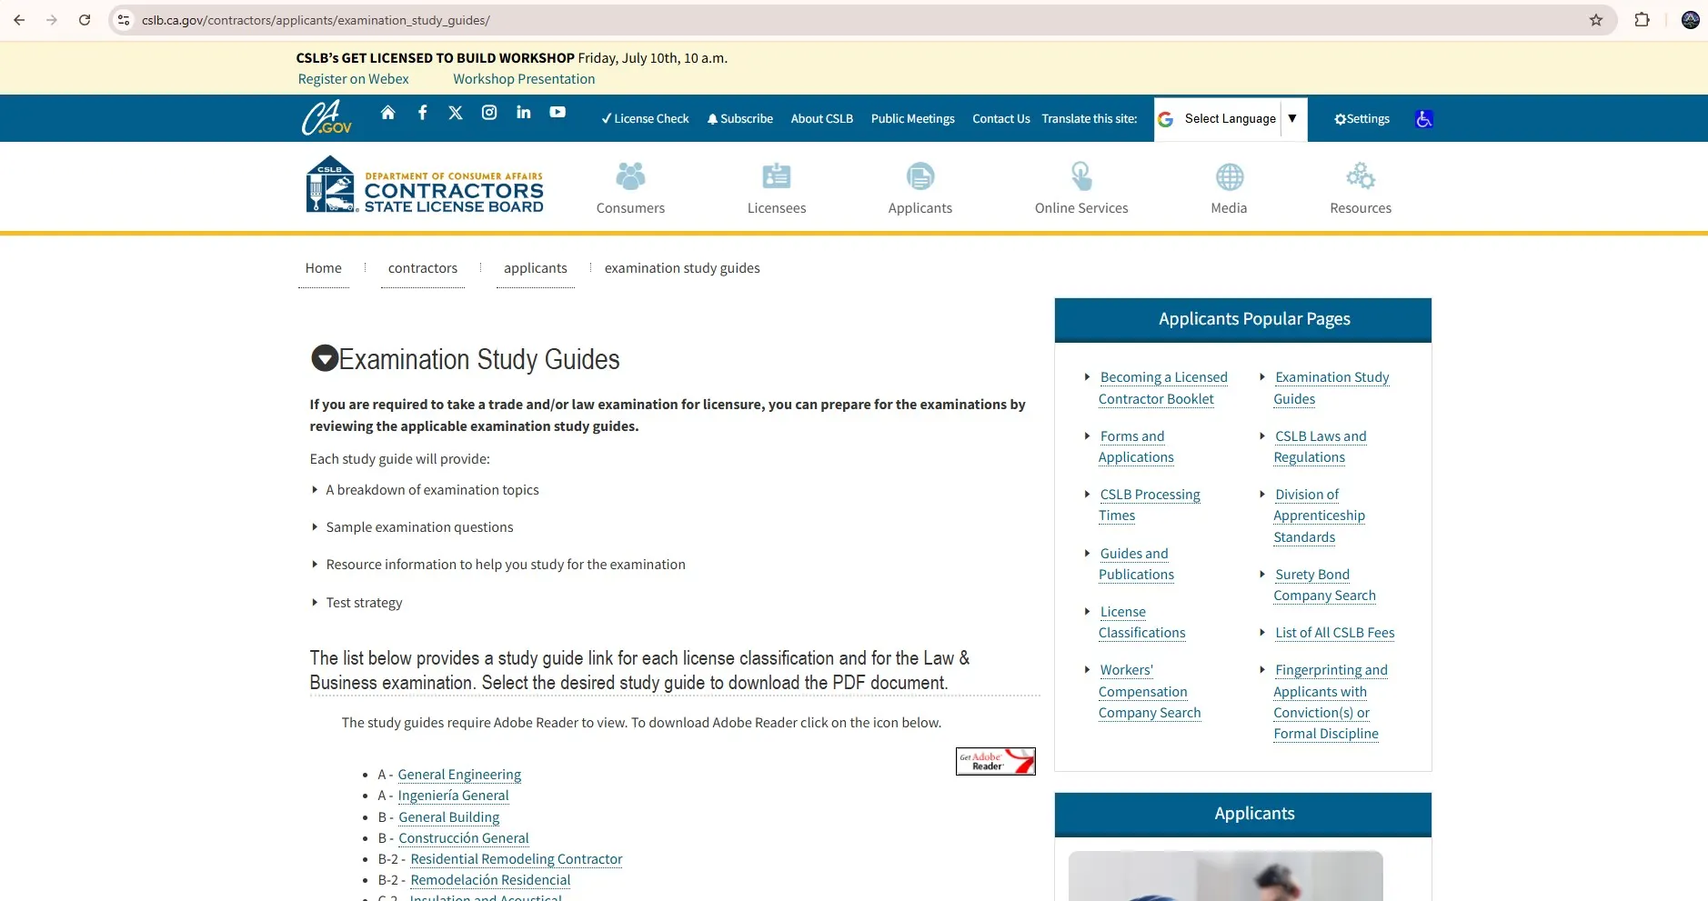
Task: Collapse the Examination Study Guides heading arrow
Action: click(325, 358)
